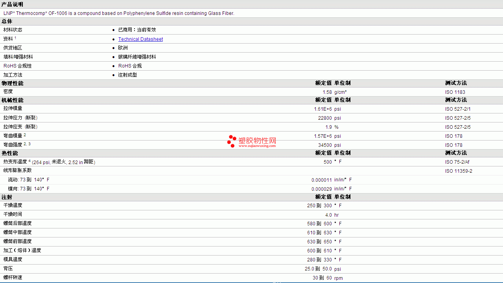Click the 螺筒前部温度 row label
Viewport: 503px width, 283px height.
click(x=18, y=241)
